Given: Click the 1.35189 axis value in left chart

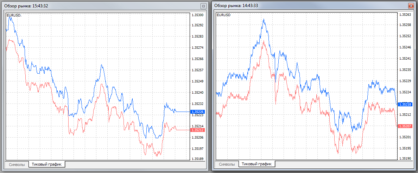Looking at the screenshot, I should [x=197, y=159].
